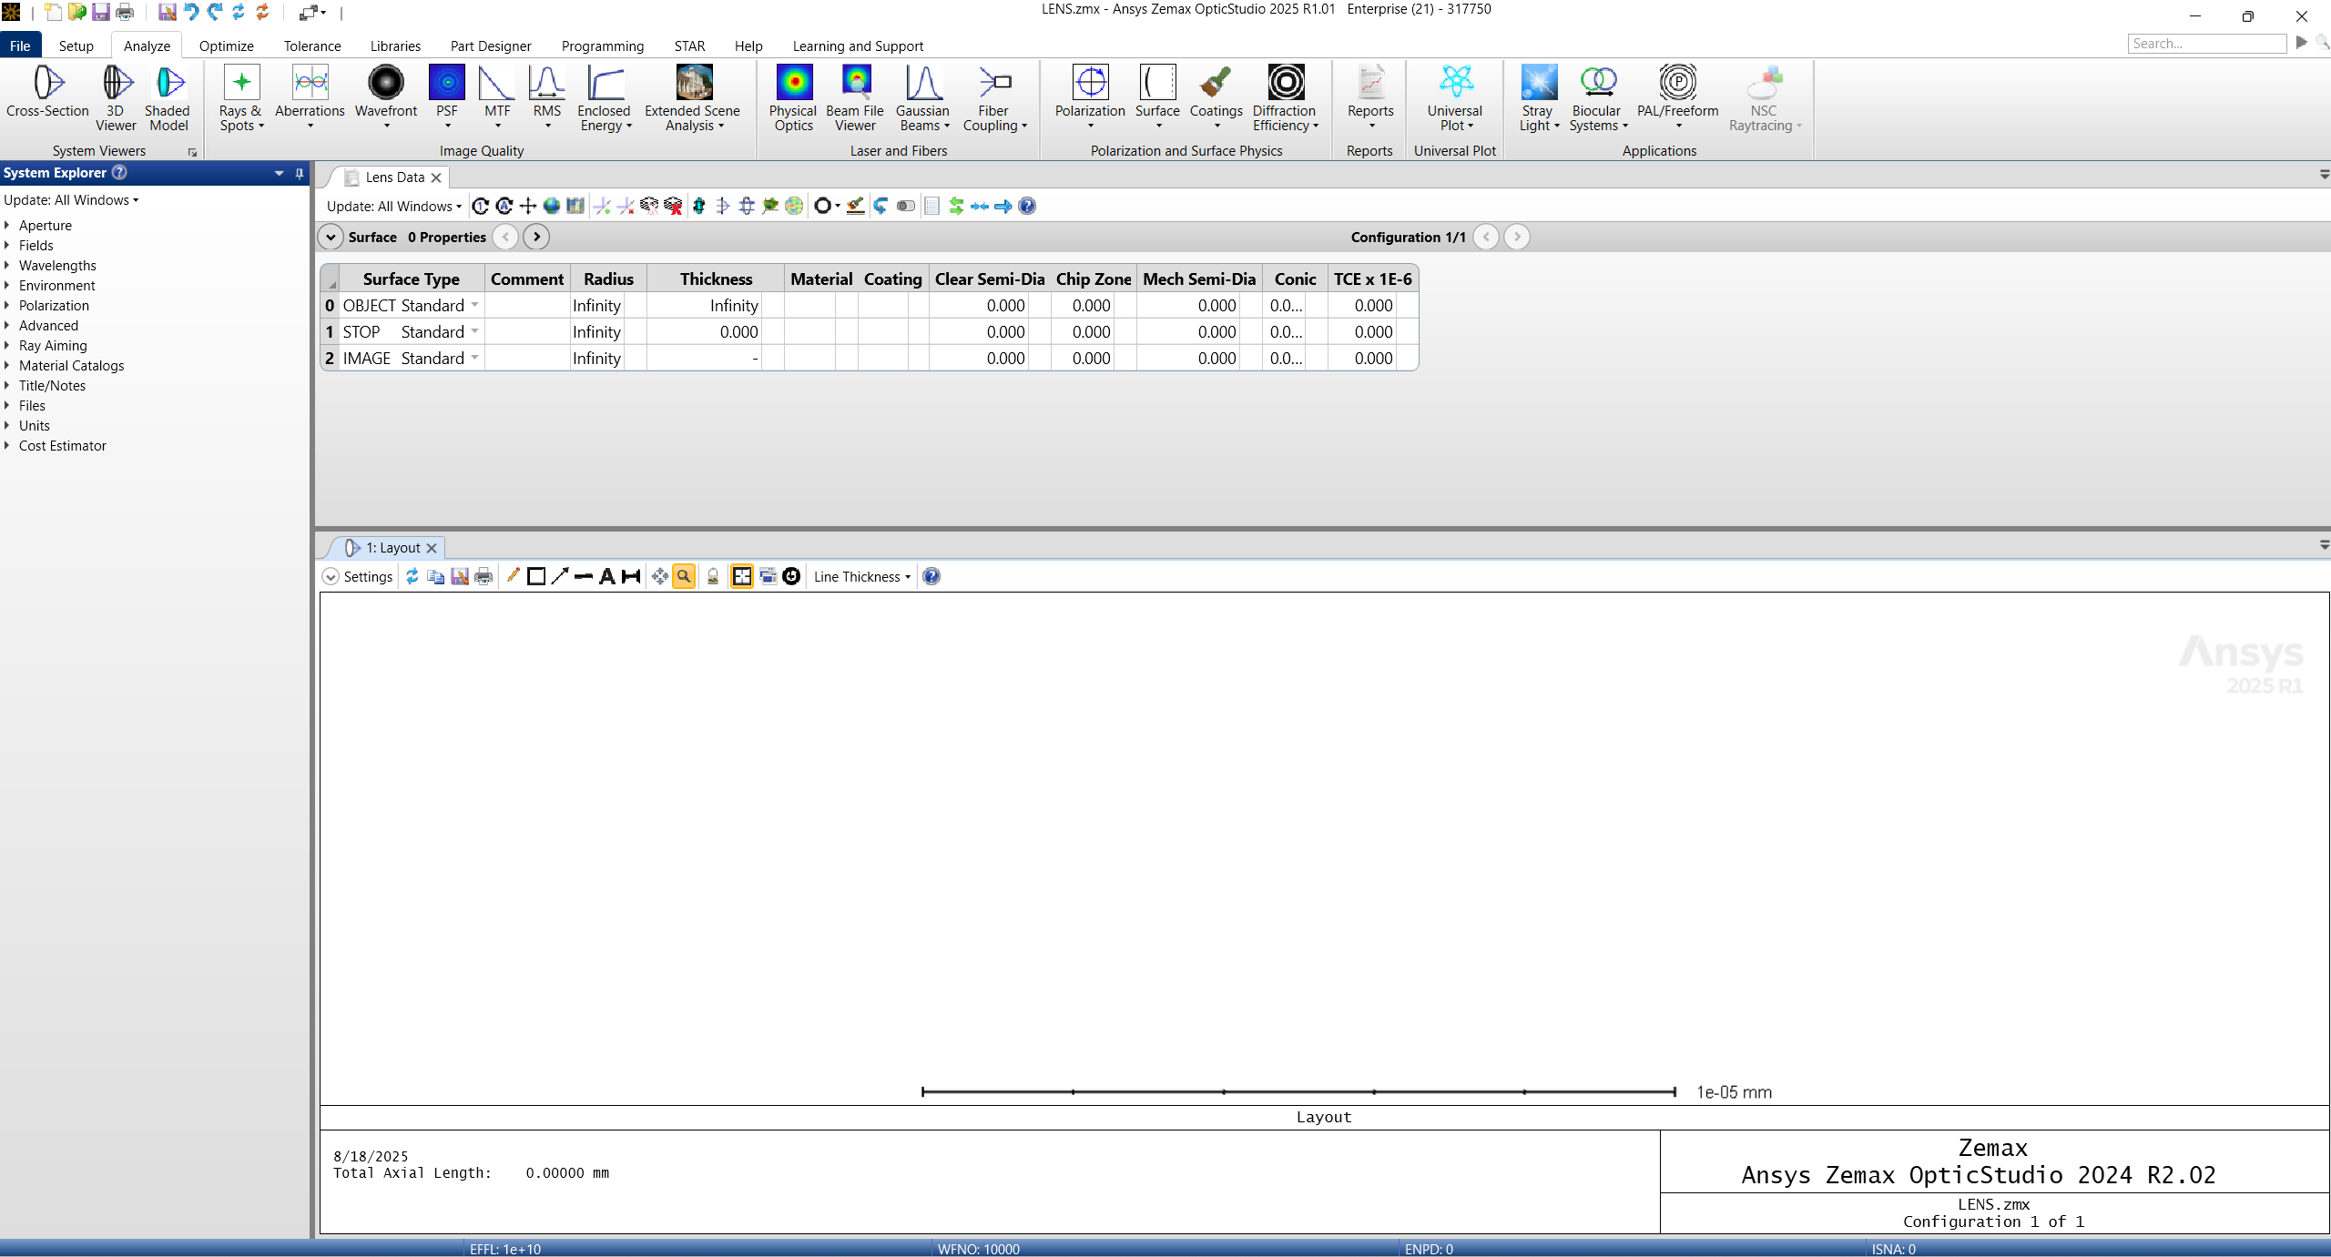Open OBJECT surface type dropdown arrow
Viewport: 2331px width, 1257px height.
point(474,305)
